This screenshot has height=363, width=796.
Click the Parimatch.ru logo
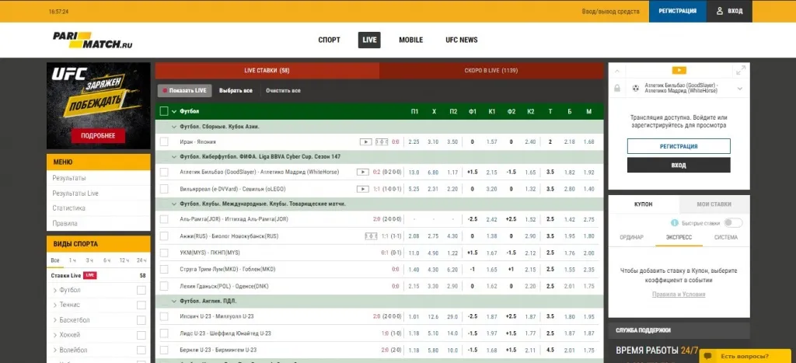pyautogui.click(x=93, y=40)
